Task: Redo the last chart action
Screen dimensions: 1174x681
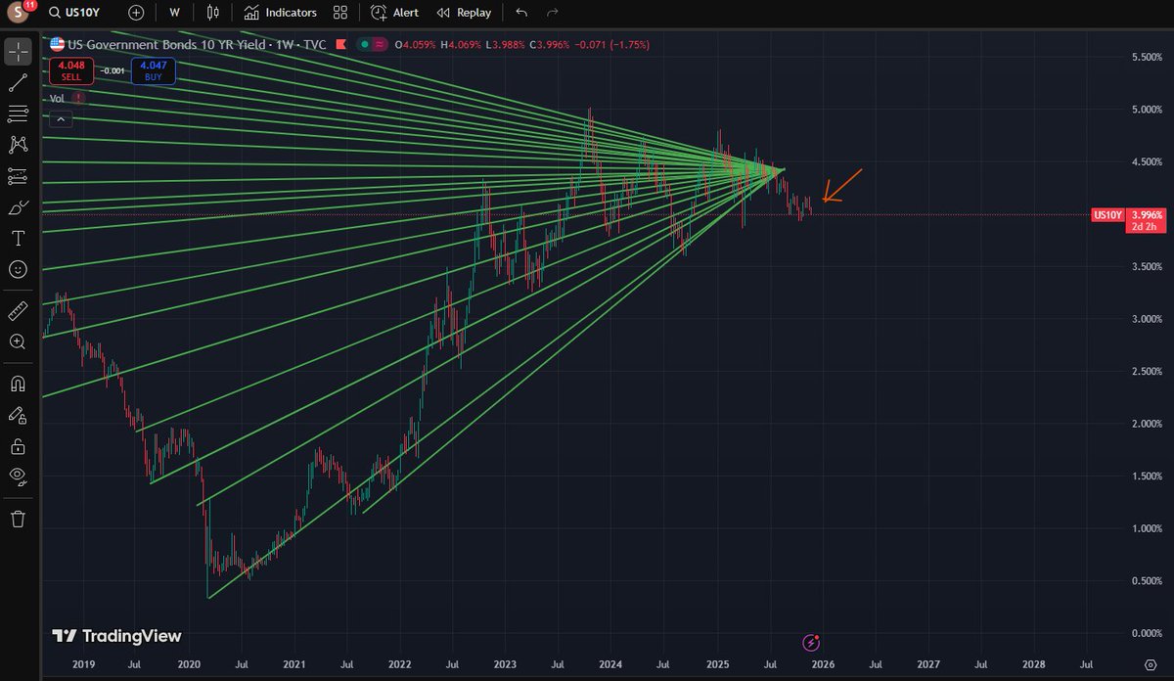Action: [x=553, y=13]
